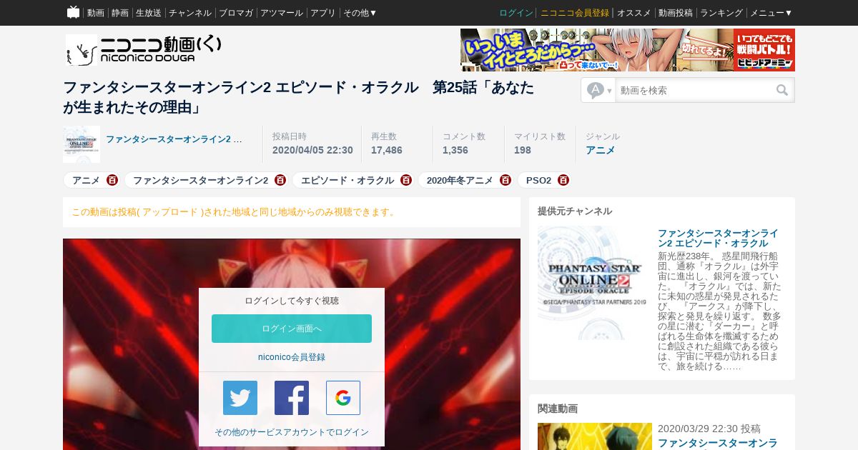Open the Niconico Douga logo homepage

144,50
